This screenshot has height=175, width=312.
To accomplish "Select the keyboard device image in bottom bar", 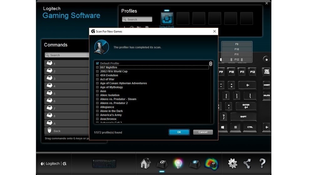I will [x=104, y=163].
